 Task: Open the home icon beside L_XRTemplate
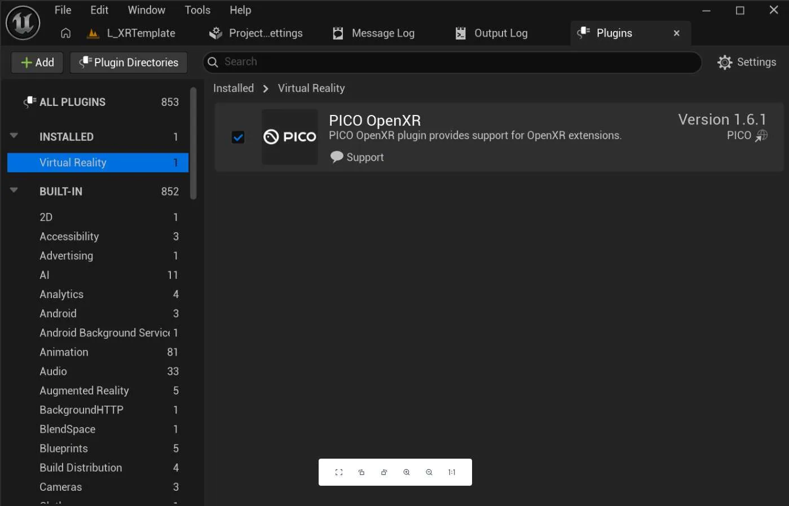pyautogui.click(x=66, y=33)
